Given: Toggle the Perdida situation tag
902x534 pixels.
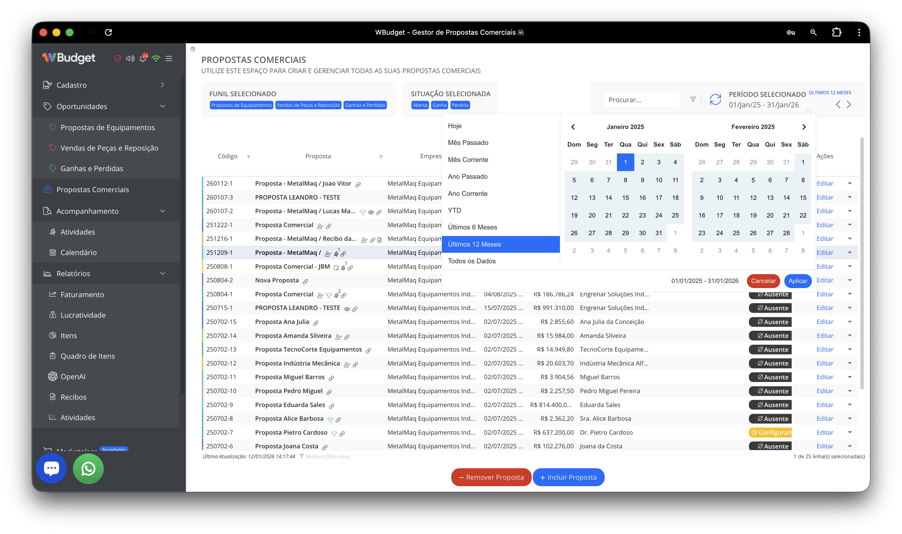Looking at the screenshot, I should [460, 105].
